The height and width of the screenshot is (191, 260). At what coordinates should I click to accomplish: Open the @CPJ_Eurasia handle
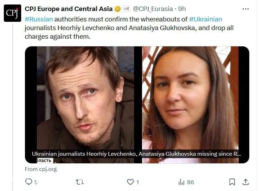coord(153,9)
